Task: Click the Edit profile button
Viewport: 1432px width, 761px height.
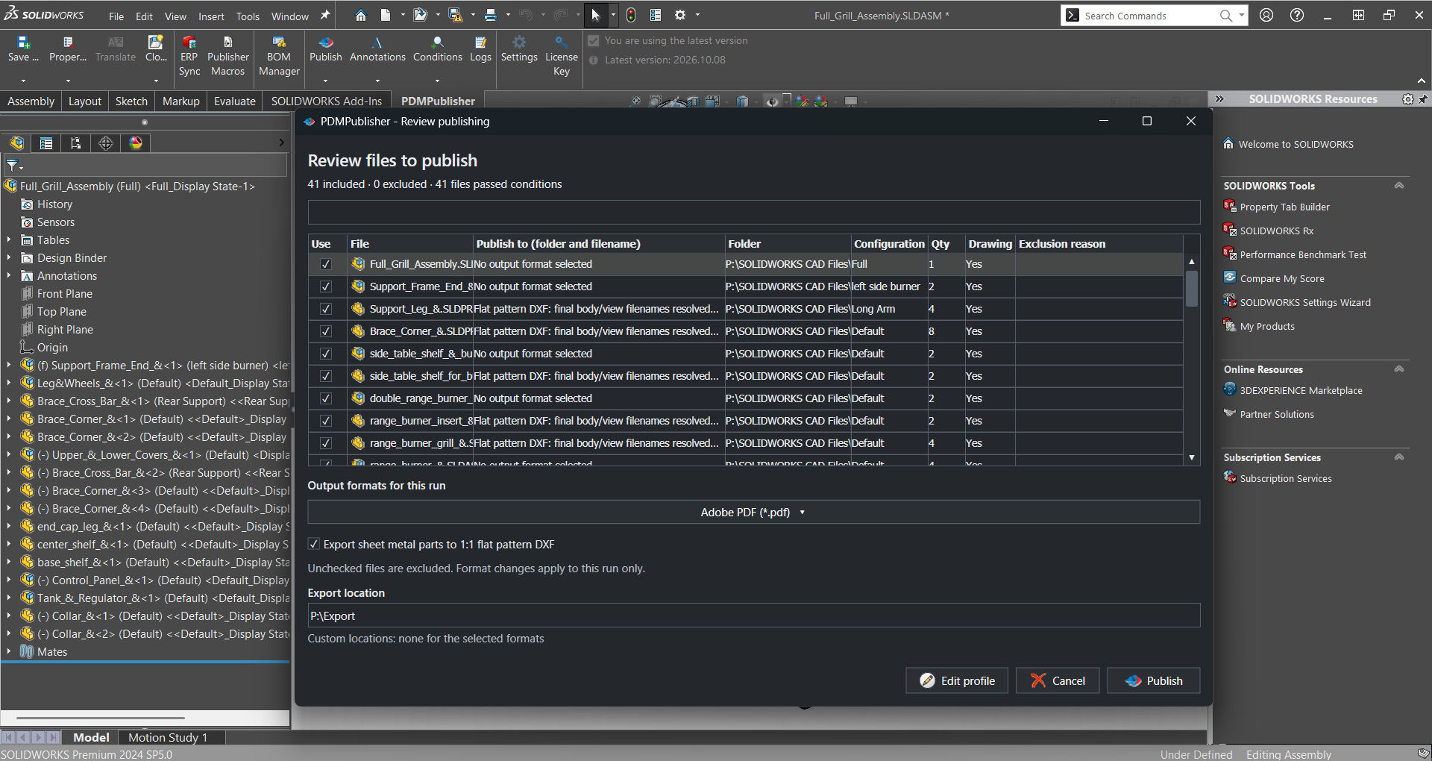Action: click(x=957, y=680)
